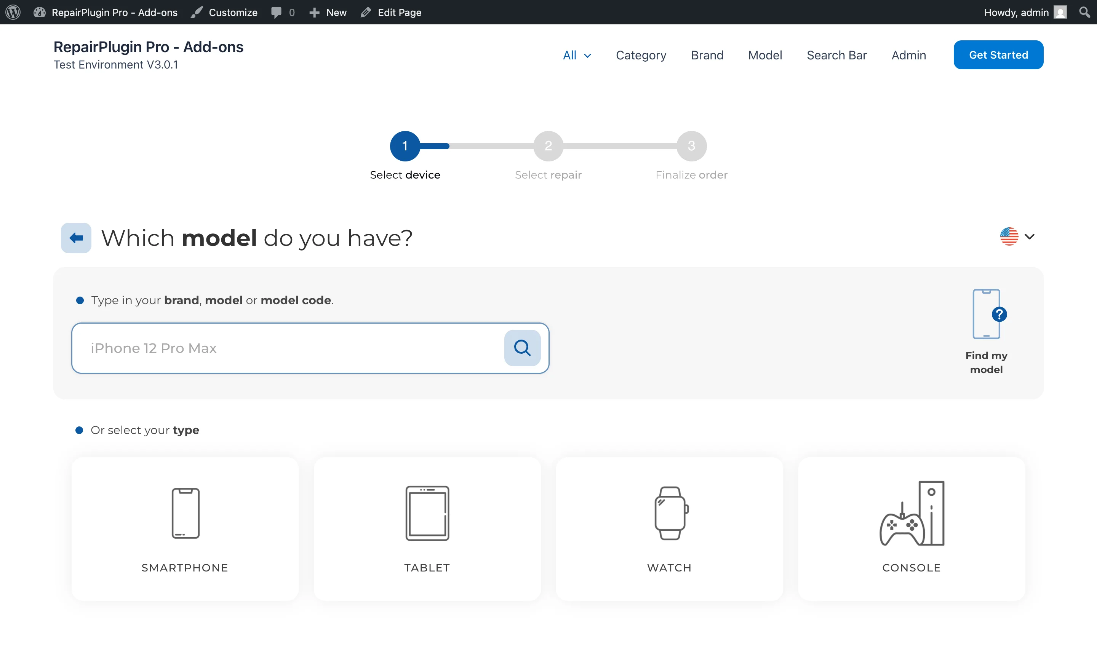Viewport: 1097px width, 664px height.
Task: Click the blue back arrow button
Action: (76, 238)
